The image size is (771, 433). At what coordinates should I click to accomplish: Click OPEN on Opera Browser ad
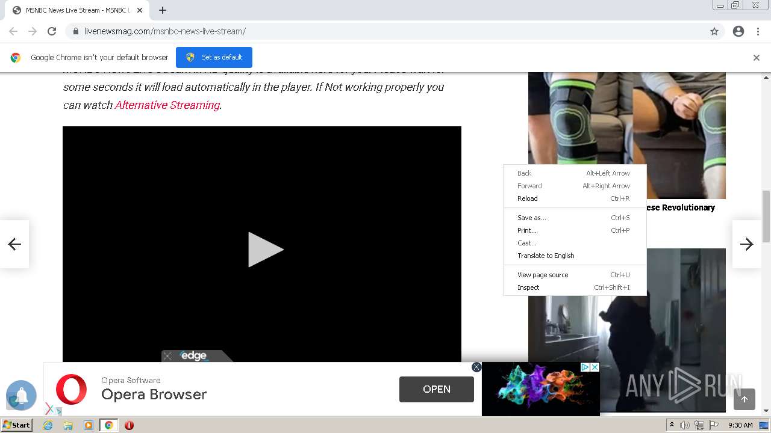(437, 389)
